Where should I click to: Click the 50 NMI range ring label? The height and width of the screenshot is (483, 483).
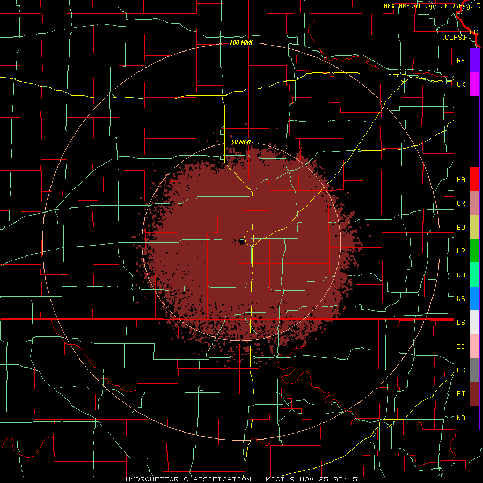(x=241, y=142)
